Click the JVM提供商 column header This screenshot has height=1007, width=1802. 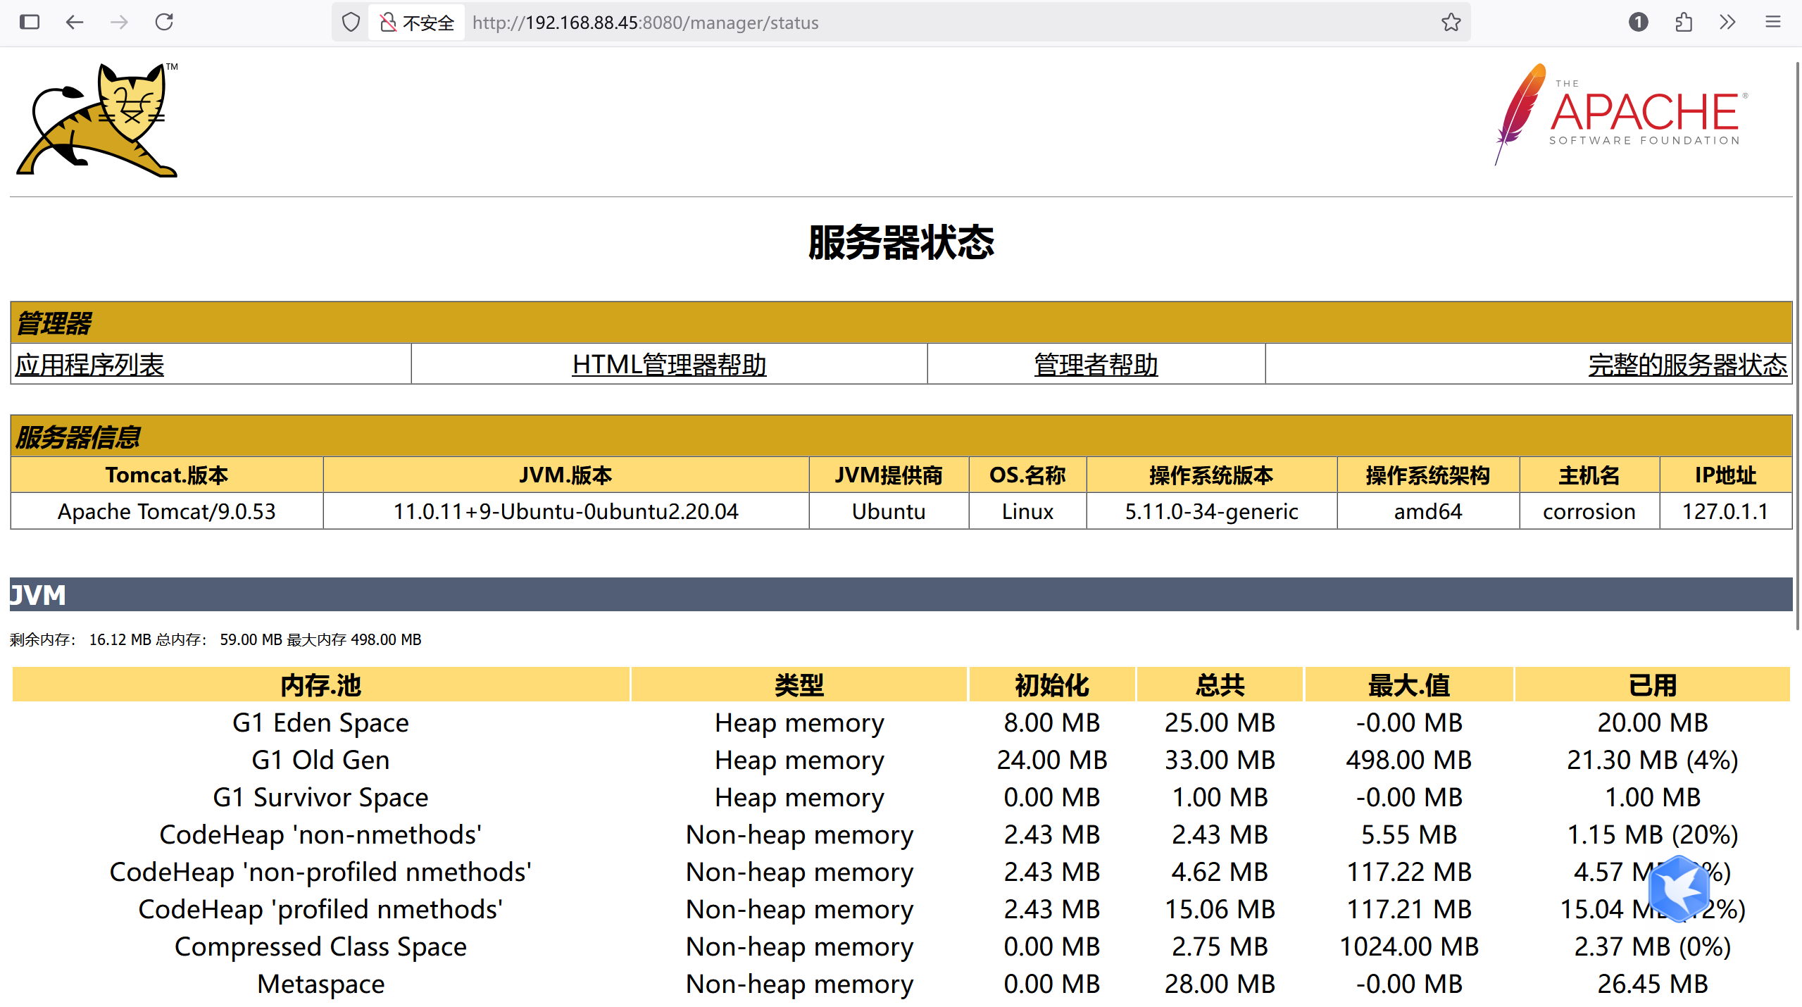coord(889,475)
